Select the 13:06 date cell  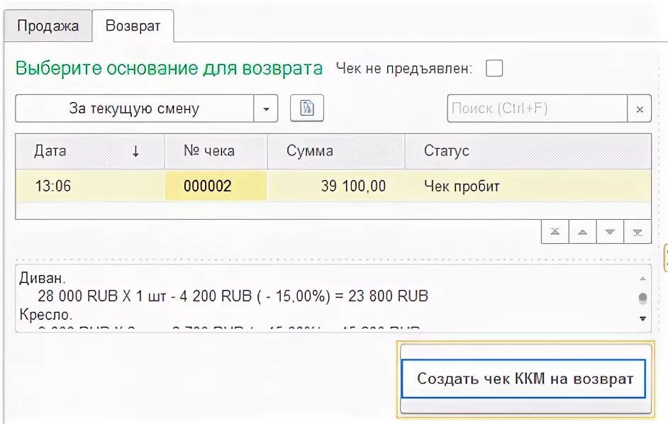coord(90,186)
